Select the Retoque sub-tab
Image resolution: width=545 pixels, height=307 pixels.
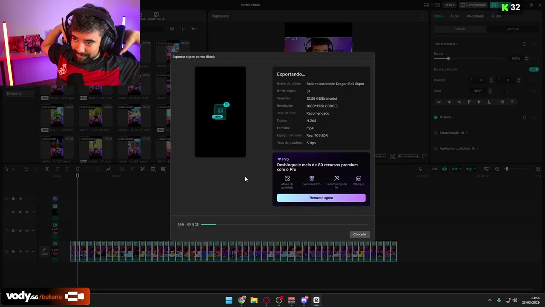[x=513, y=29]
